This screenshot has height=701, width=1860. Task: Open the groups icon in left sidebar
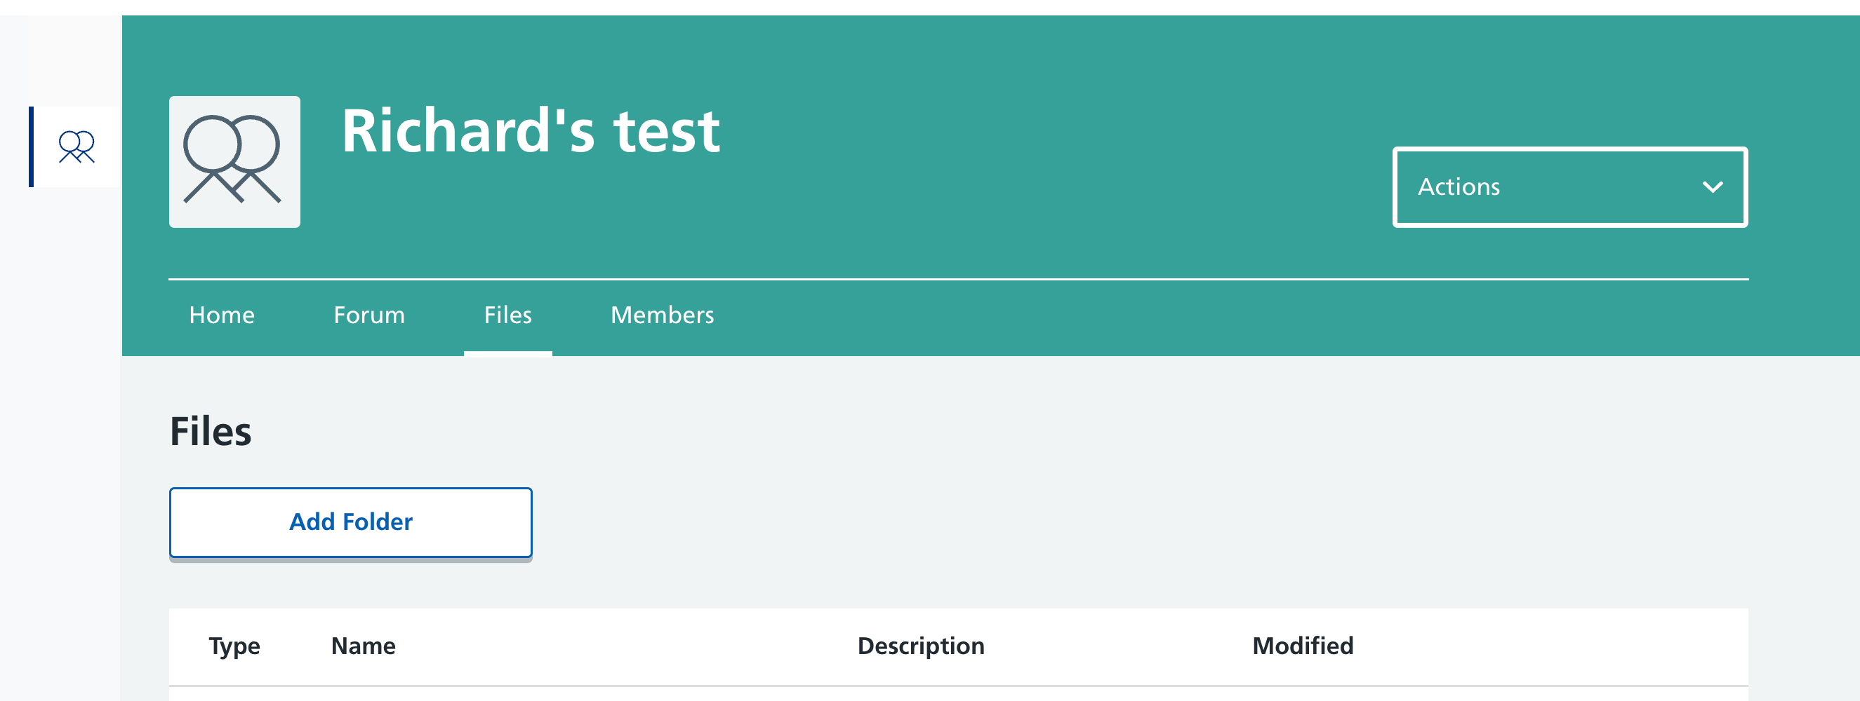pyautogui.click(x=77, y=147)
